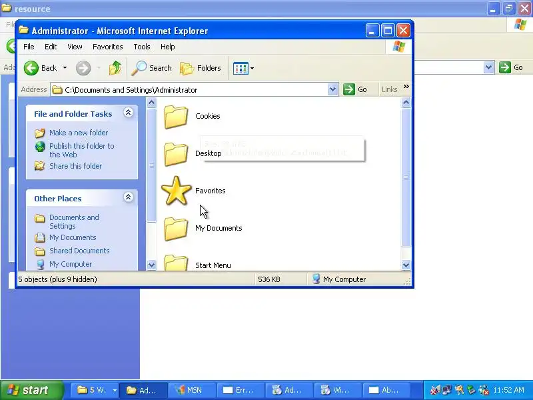533x400 pixels.
Task: Select the Cookies folder icon
Action: point(176,116)
